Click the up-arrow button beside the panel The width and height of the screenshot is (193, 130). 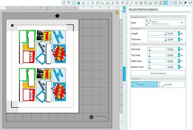point(124,11)
